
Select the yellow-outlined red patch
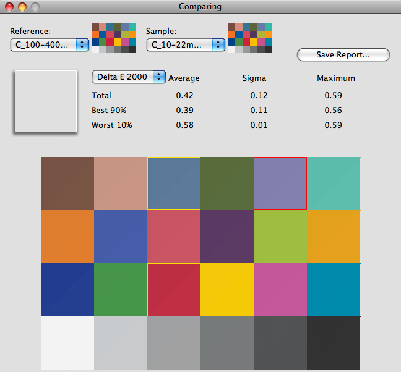pyautogui.click(x=174, y=290)
